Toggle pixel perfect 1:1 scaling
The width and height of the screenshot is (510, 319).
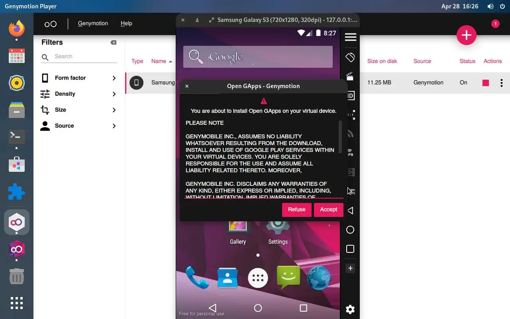pyautogui.click(x=351, y=115)
